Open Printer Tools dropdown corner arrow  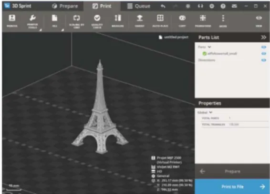point(41,30)
